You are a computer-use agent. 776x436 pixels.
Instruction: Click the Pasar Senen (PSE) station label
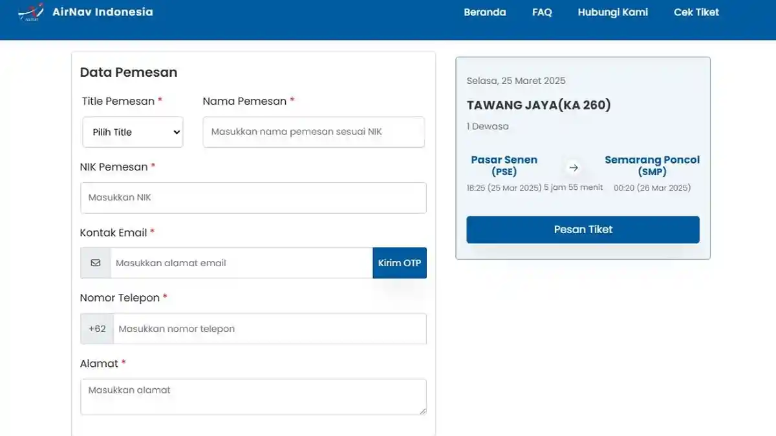coord(504,165)
